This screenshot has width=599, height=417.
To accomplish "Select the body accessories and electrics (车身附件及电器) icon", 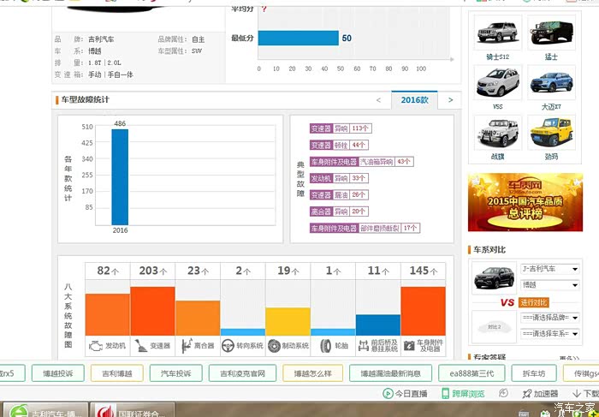I will (409, 346).
